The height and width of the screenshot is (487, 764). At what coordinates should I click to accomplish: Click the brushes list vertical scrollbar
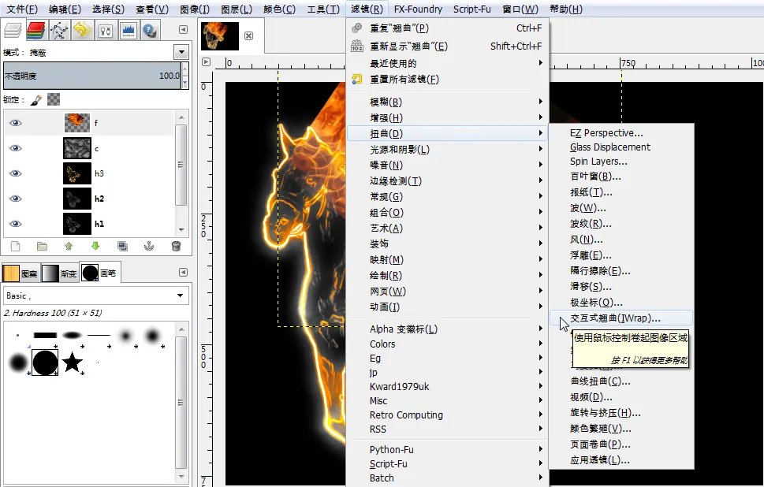coord(181,403)
